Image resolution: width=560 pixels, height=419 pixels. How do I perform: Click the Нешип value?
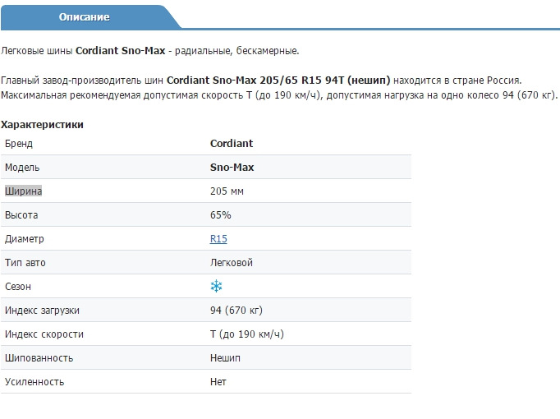coord(225,358)
